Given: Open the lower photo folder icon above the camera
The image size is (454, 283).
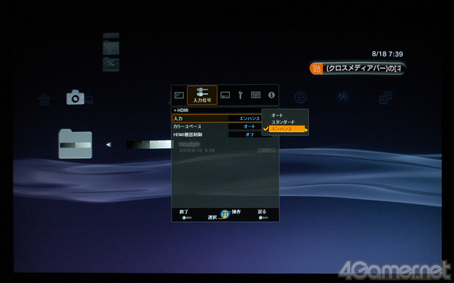Looking at the screenshot, I should coord(111,64).
